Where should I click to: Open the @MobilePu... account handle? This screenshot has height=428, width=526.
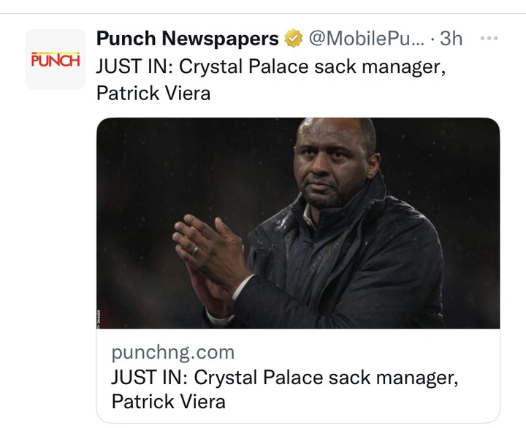tap(366, 38)
